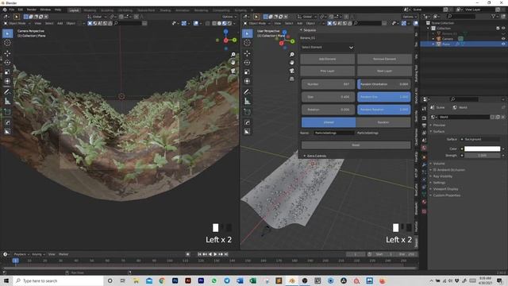The width and height of the screenshot is (508, 286).
Task: Open the Render properties tab icon
Action: [424, 118]
